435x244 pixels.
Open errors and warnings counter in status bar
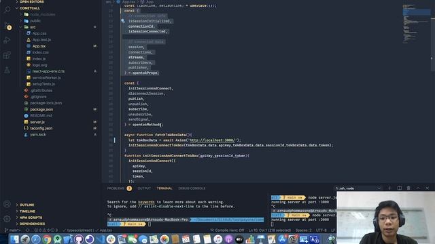point(46,230)
